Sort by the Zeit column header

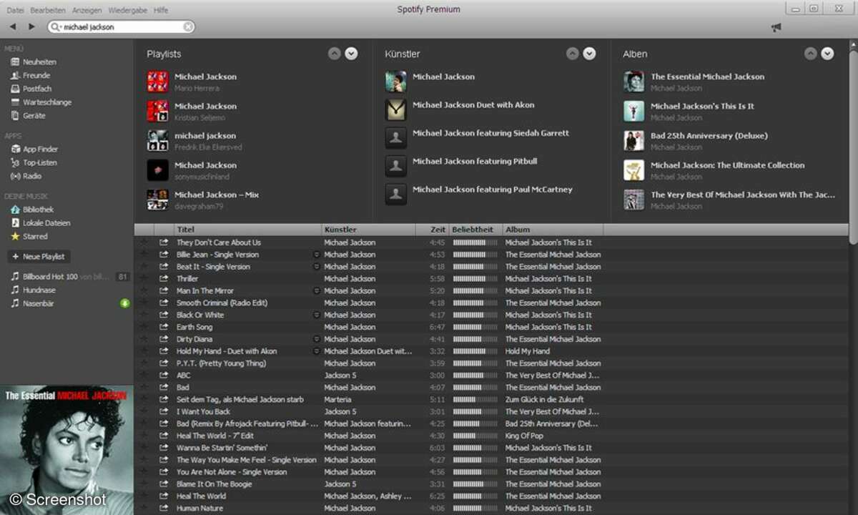coord(433,230)
